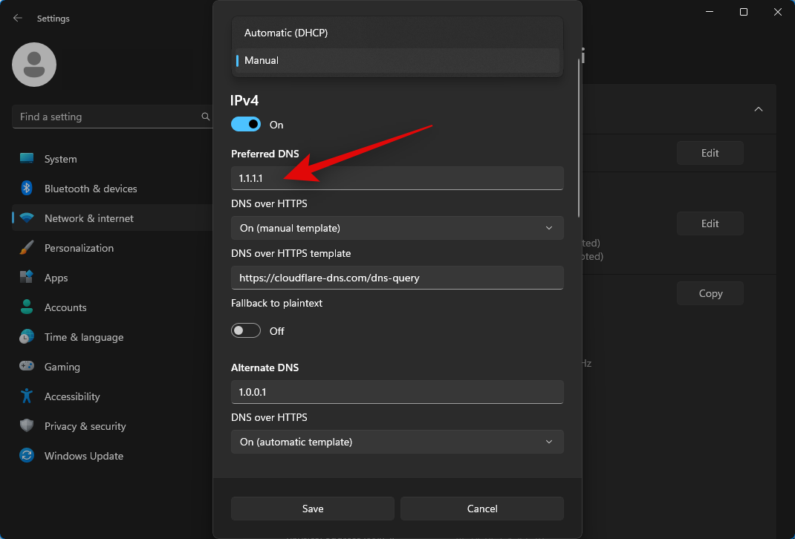Expand the Preferred DNS over HTTPS dropdown
Image resolution: width=795 pixels, height=539 pixels.
397,228
